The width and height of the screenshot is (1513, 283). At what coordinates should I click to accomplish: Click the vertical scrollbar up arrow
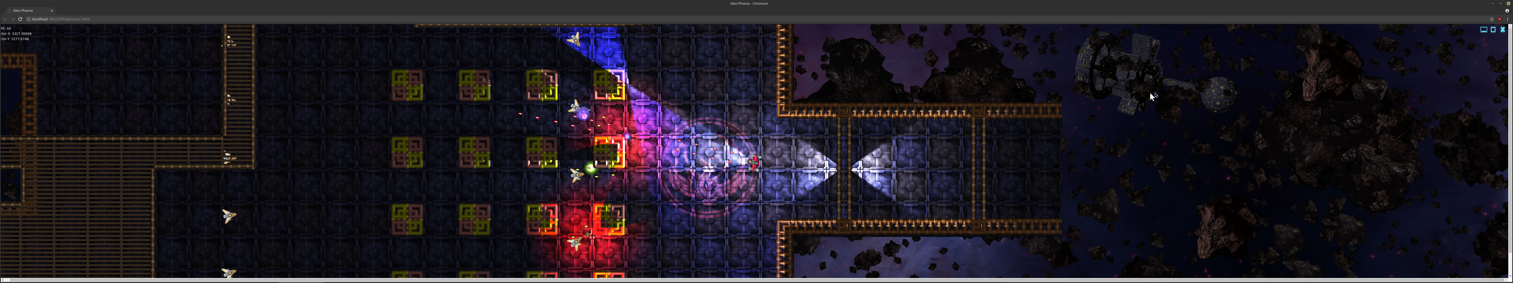(1510, 26)
